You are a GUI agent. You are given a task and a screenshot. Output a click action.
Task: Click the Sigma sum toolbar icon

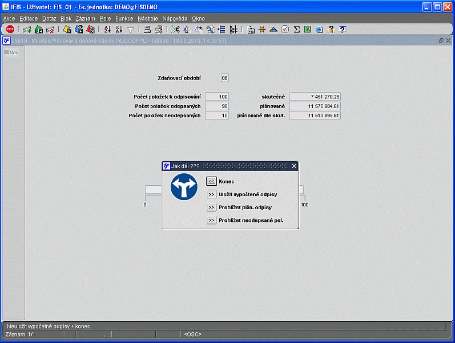pyautogui.click(x=296, y=29)
